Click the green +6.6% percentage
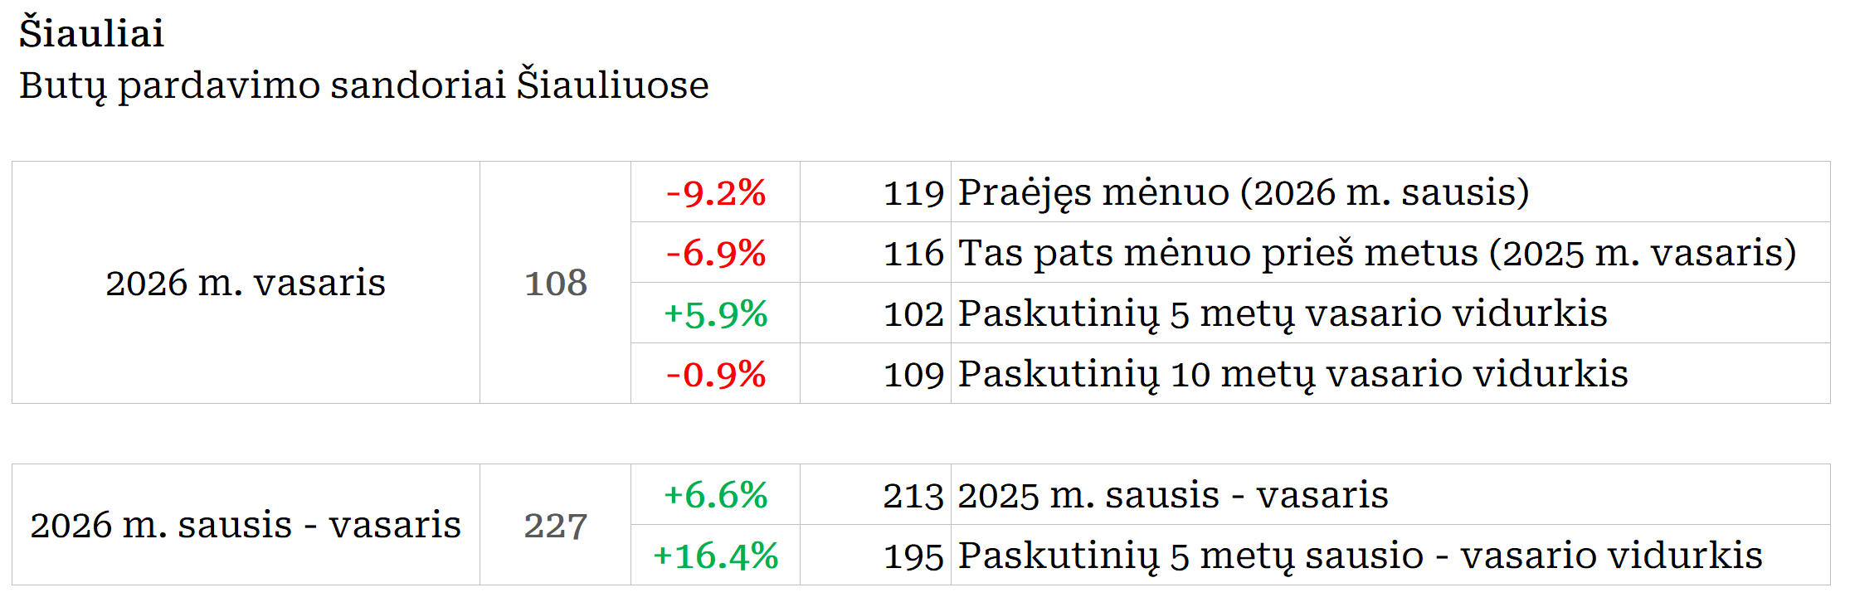The image size is (1850, 602). point(715,496)
